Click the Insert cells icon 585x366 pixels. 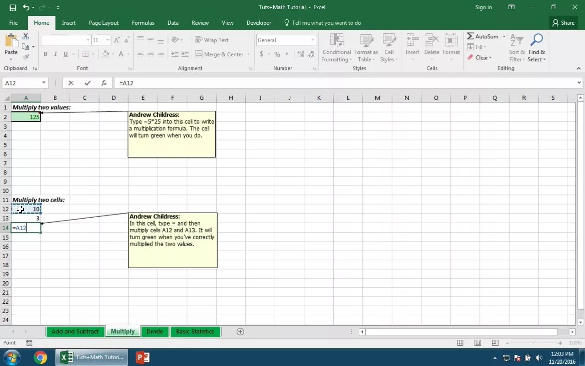[412, 40]
